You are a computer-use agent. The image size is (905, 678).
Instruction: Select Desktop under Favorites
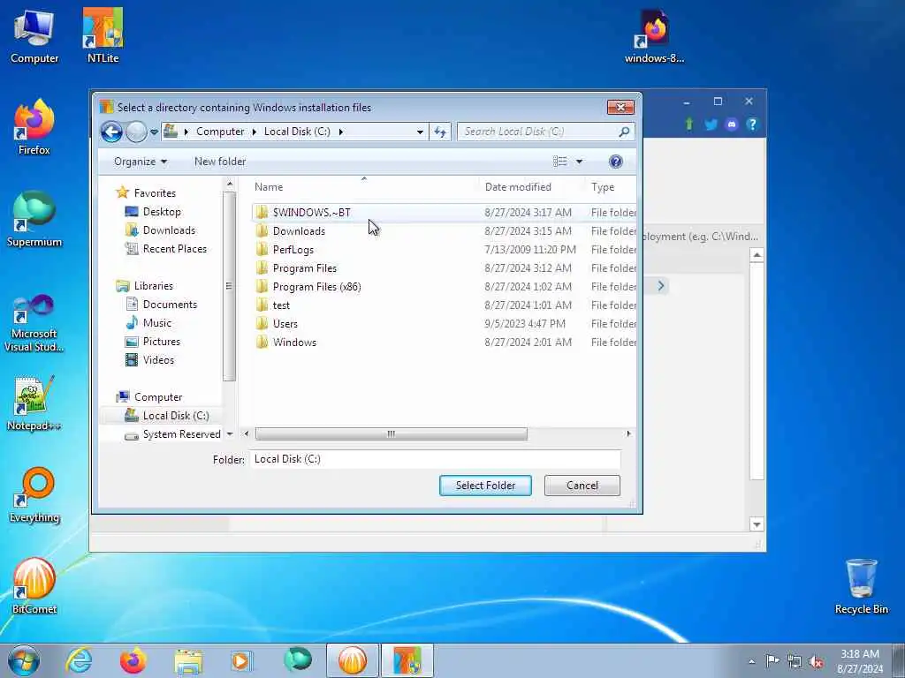162,212
